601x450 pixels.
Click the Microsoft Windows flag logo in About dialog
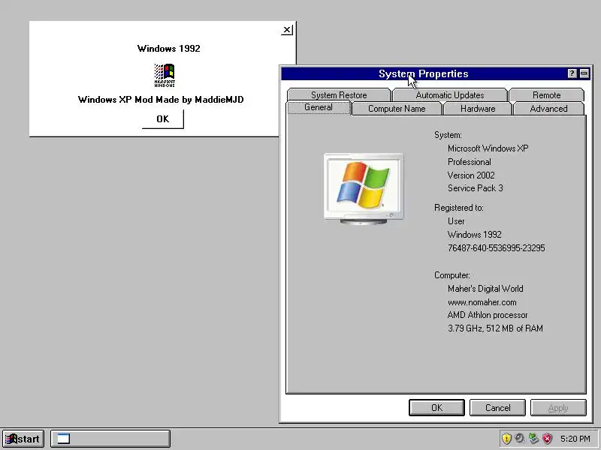(165, 76)
